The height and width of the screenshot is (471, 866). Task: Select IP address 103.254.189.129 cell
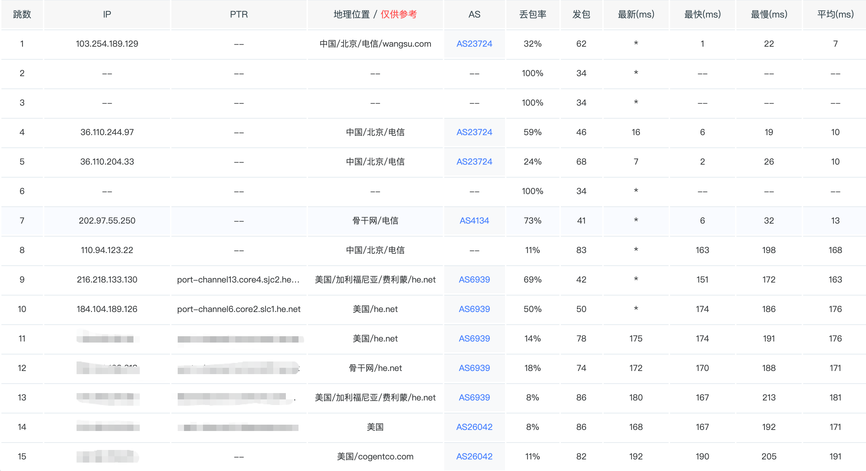point(107,44)
